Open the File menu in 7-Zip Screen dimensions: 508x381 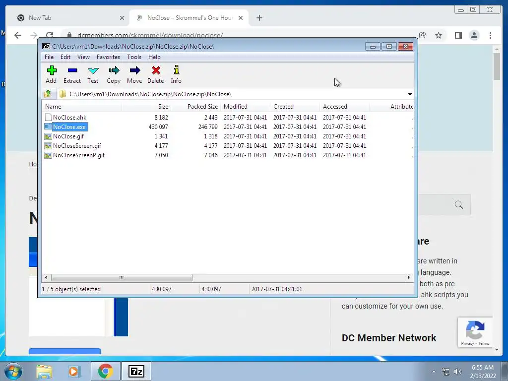coord(49,57)
